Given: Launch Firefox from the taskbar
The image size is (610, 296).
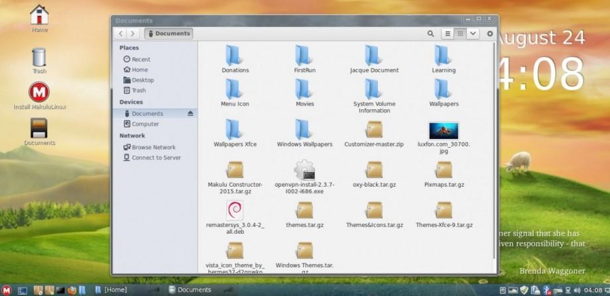Looking at the screenshot, I should (x=72, y=290).
